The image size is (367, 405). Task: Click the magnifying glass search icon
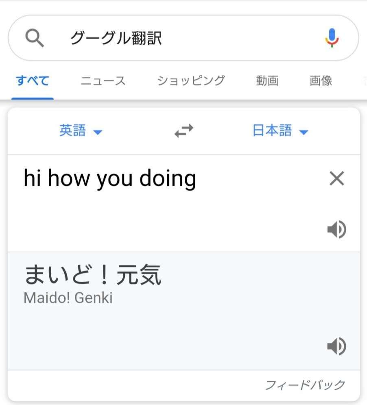tap(35, 38)
